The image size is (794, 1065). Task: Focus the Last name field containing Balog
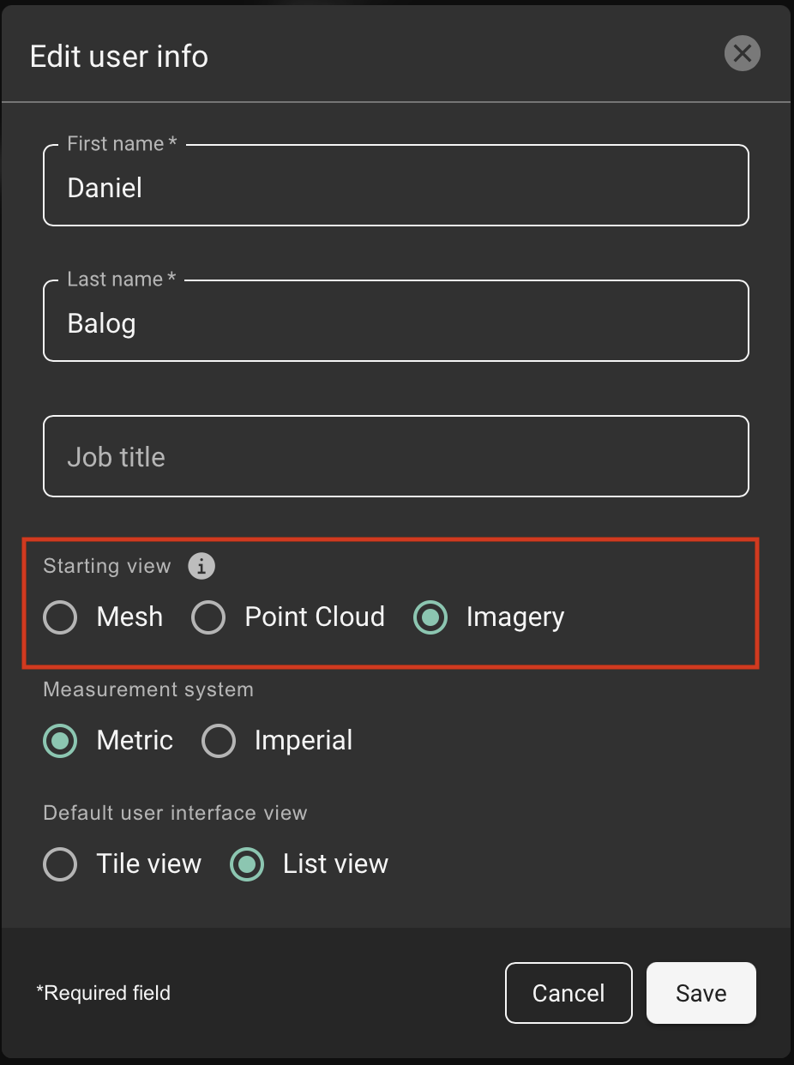[395, 324]
